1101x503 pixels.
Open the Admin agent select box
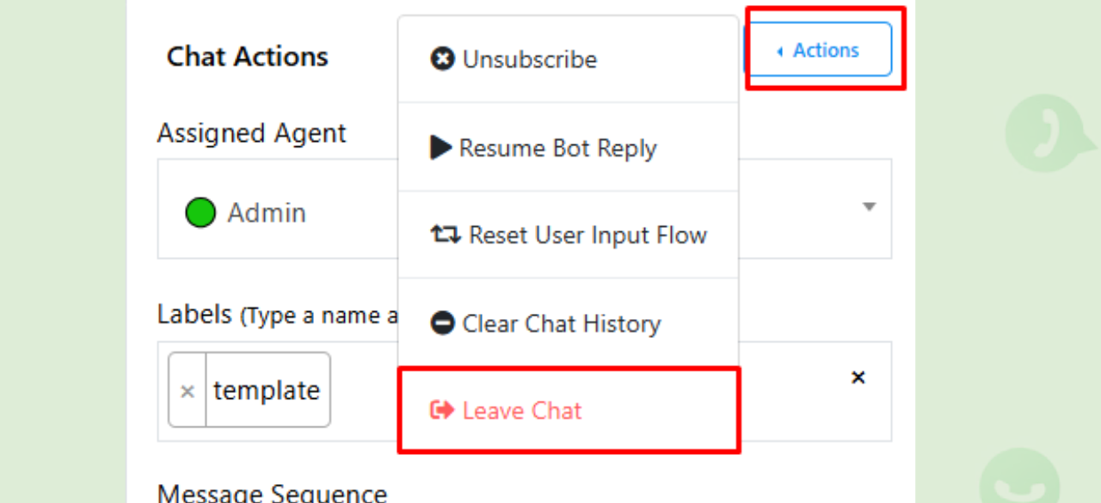pyautogui.click(x=525, y=209)
